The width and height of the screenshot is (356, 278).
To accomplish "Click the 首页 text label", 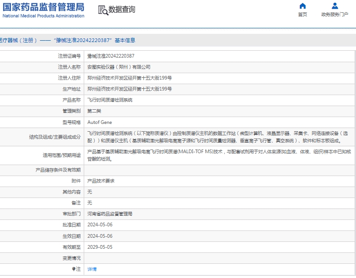I will pyautogui.click(x=302, y=15).
